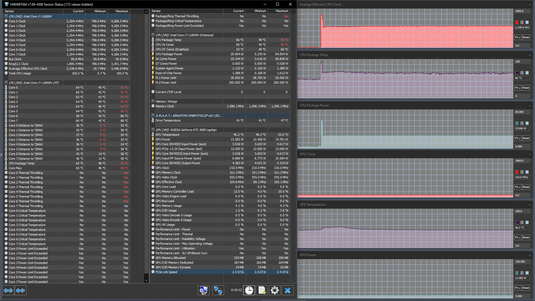Click the Maximum column header in left panel
This screenshot has width=535, height=301.
(x=122, y=11)
